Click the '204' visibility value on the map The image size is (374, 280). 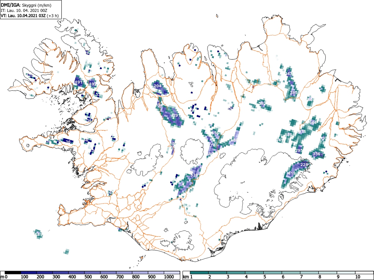pos(158,86)
